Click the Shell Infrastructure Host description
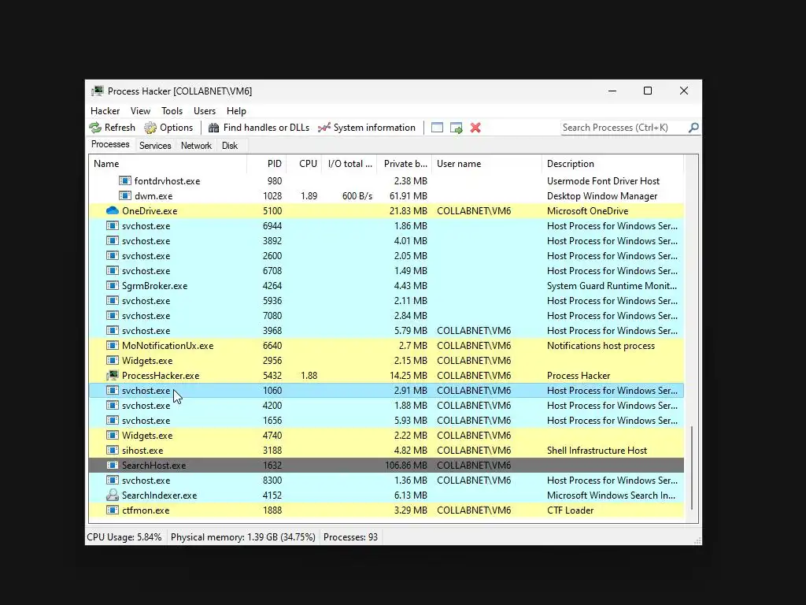 click(x=597, y=450)
